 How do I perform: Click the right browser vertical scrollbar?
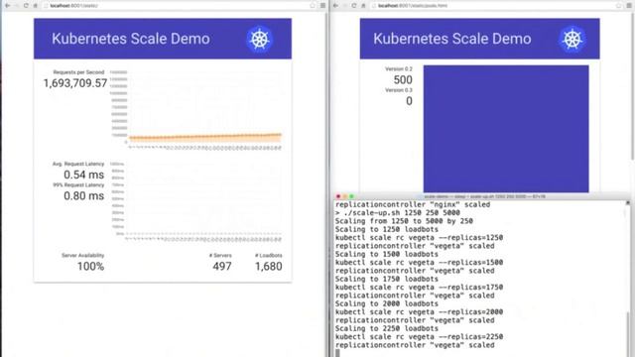(633, 85)
